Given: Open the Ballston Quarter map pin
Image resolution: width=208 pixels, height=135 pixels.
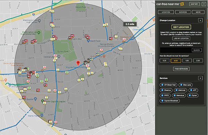Looking at the screenshot, I should click(35, 99).
